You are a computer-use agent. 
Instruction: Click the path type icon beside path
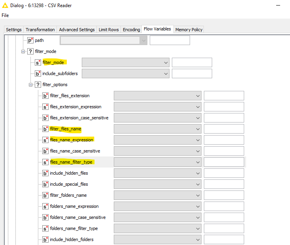pos(30,40)
